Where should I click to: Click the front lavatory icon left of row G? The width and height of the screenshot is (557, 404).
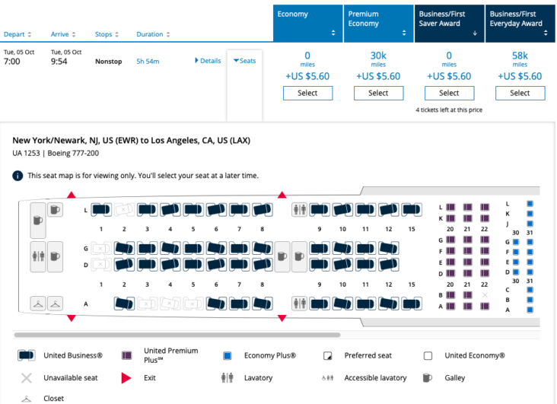[38, 256]
